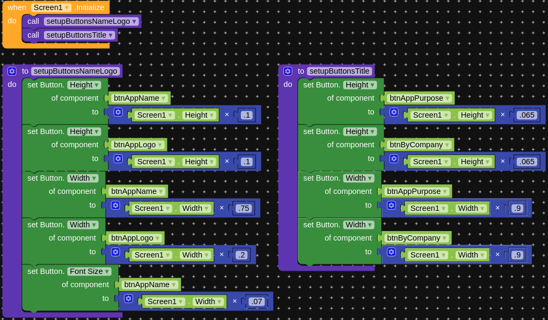The height and width of the screenshot is (320, 548).
Task: Click gear icon on setupButtonsTitle procedure definition
Action: 288,71
